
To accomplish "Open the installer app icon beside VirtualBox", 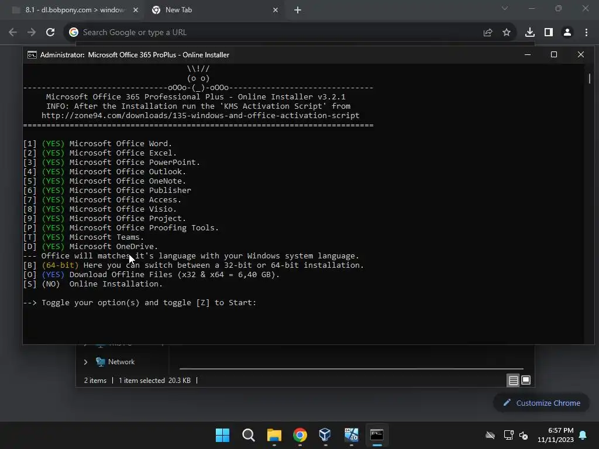I will (x=351, y=435).
